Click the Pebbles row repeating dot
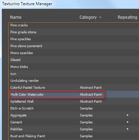Screen dimensions: 139x140 [x=128, y=129]
